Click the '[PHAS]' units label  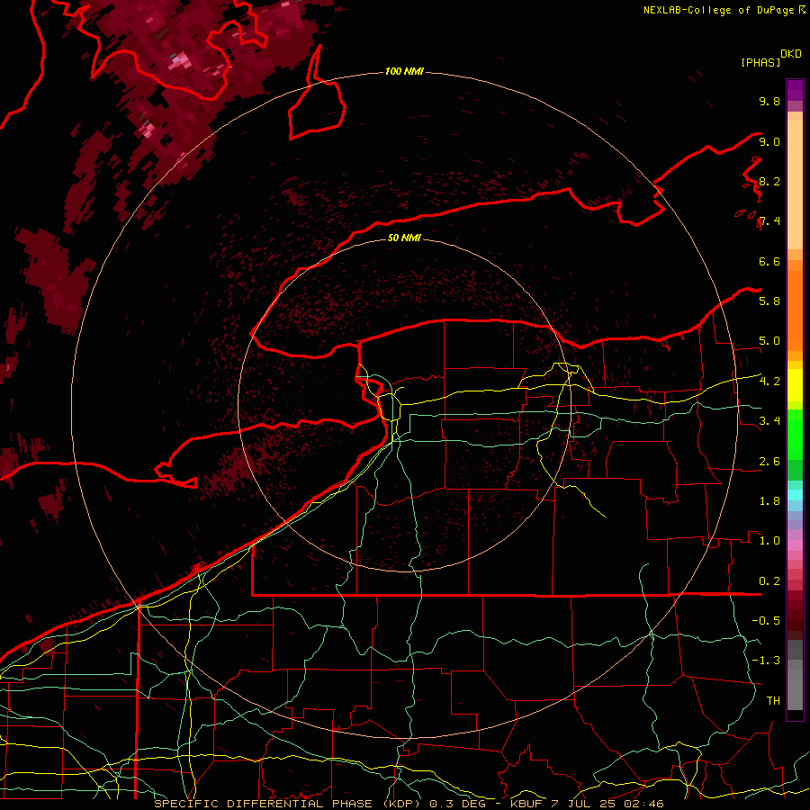pos(760,62)
